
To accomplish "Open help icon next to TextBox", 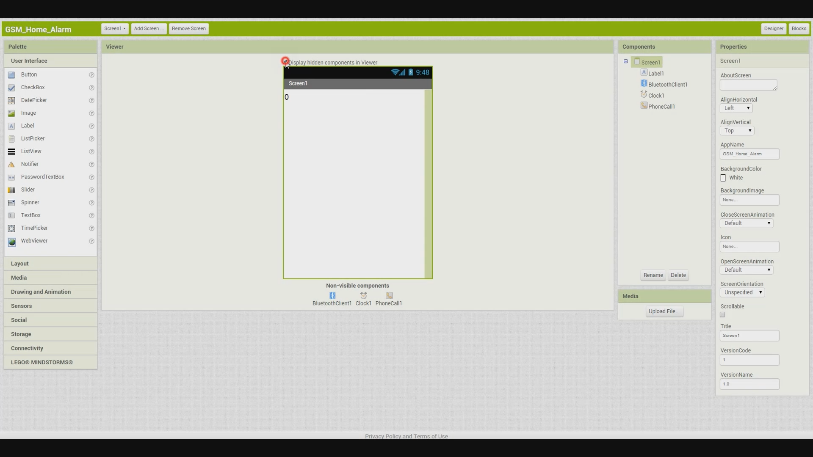I will click(91, 216).
